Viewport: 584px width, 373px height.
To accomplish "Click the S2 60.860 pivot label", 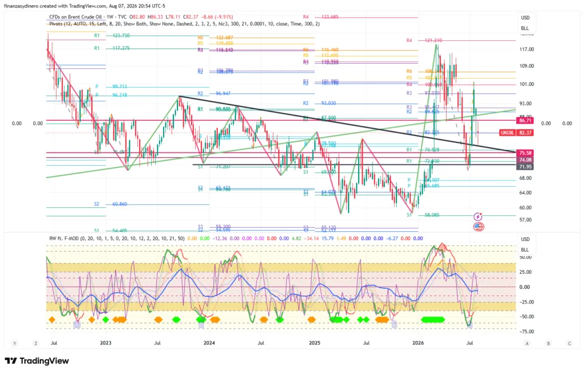I will click(x=111, y=204).
